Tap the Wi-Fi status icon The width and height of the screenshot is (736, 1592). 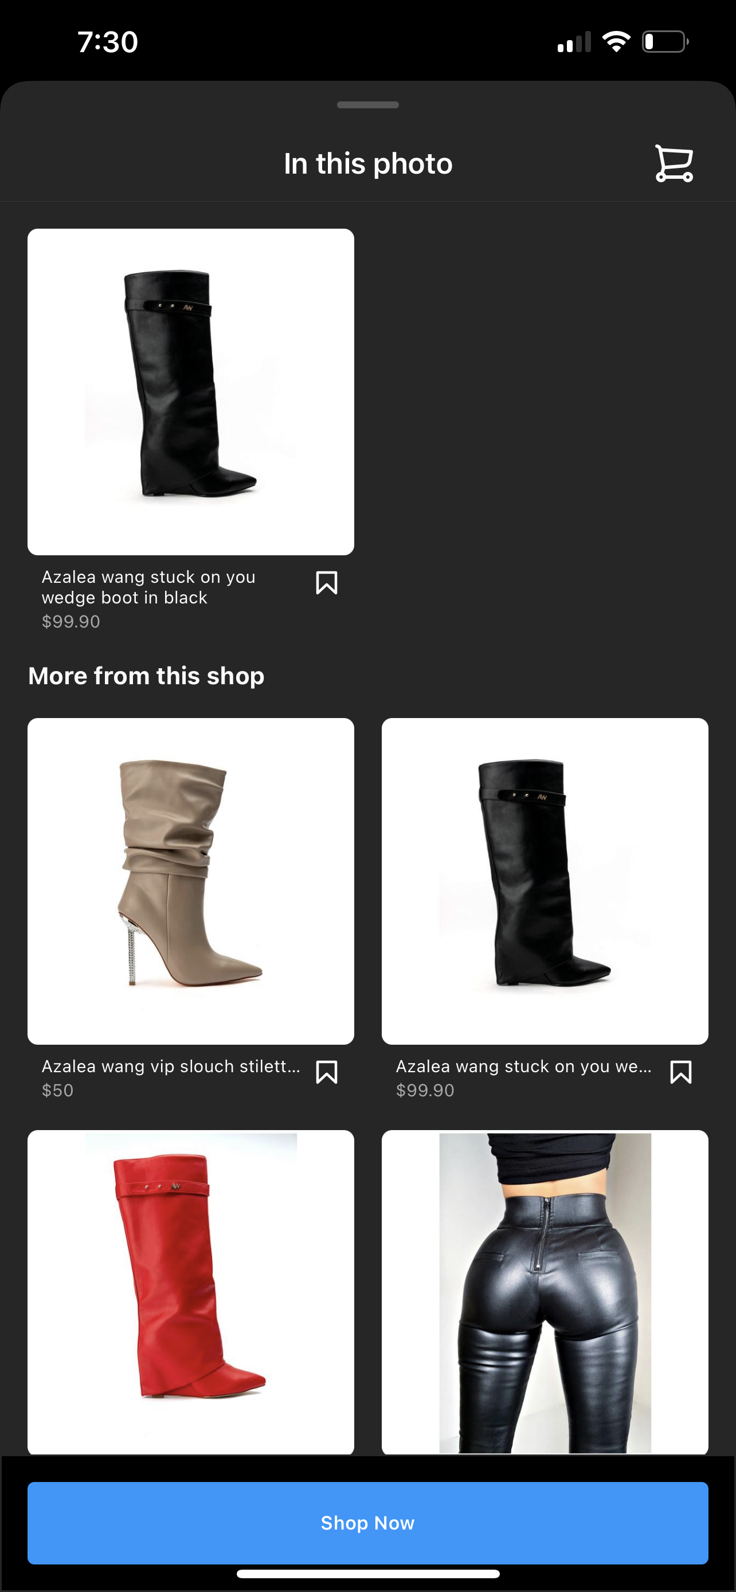(x=616, y=42)
